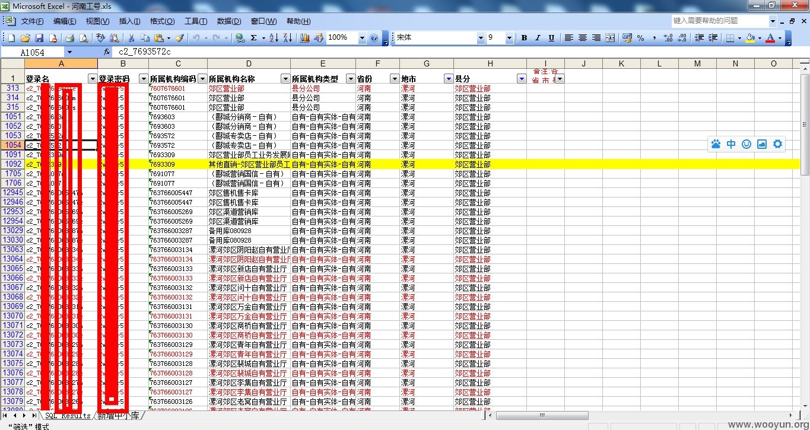Open Print Preview
The height and width of the screenshot is (430, 810).
tap(84, 38)
